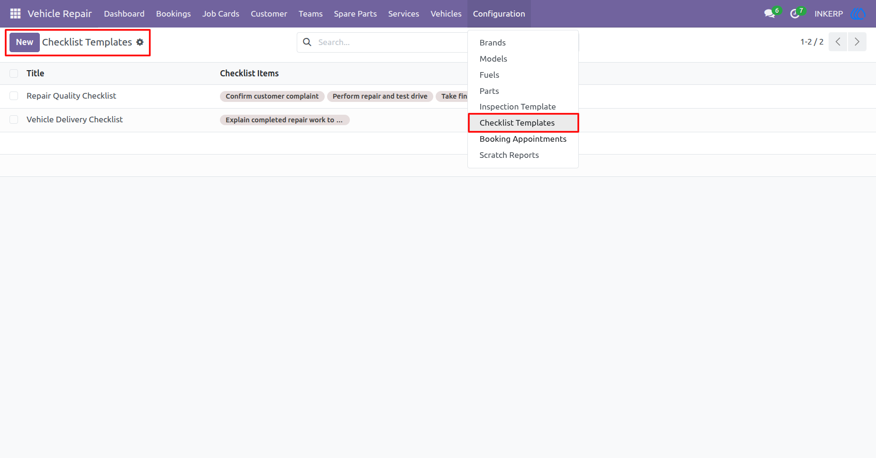Screen dimensions: 876x458
Task: Open the Teams menu
Action: pyautogui.click(x=310, y=14)
